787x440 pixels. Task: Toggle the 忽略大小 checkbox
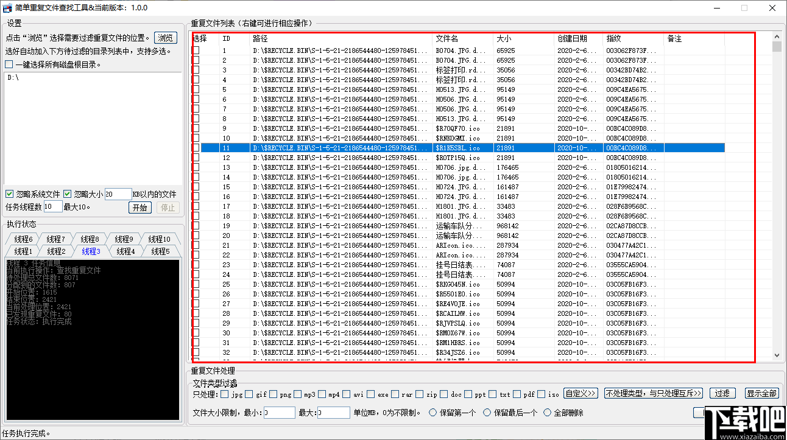(x=68, y=194)
